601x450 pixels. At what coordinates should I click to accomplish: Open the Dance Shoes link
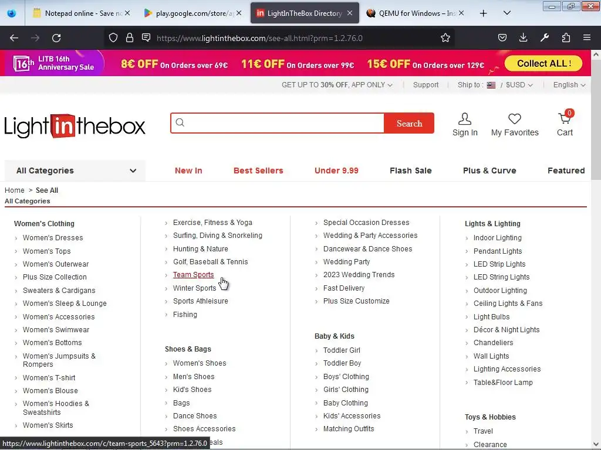(195, 415)
